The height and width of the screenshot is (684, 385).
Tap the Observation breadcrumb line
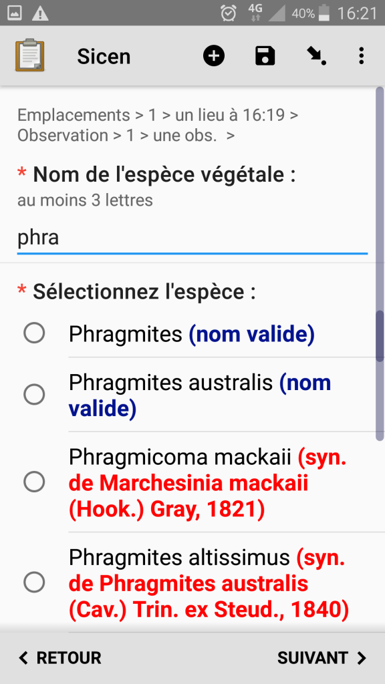point(126,136)
